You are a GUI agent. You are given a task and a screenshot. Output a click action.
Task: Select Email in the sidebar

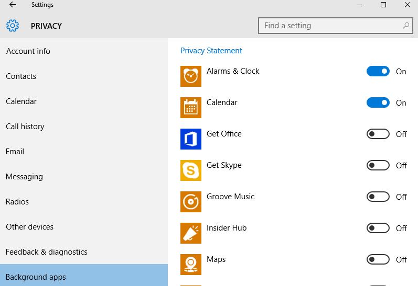[84, 152]
